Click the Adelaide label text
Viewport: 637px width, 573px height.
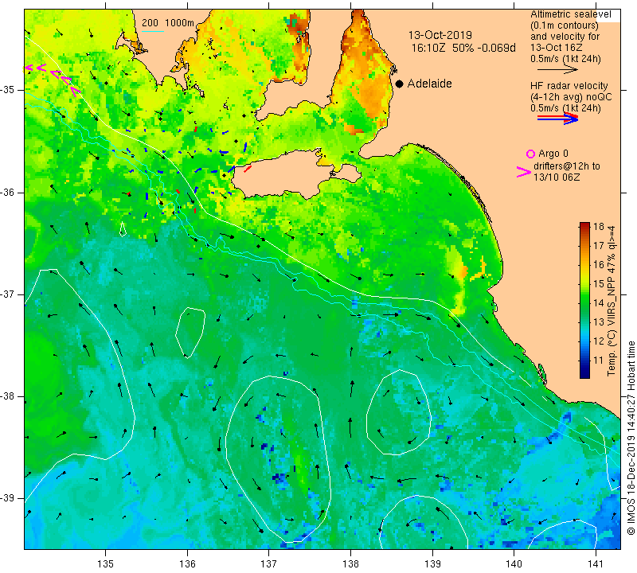(x=429, y=84)
